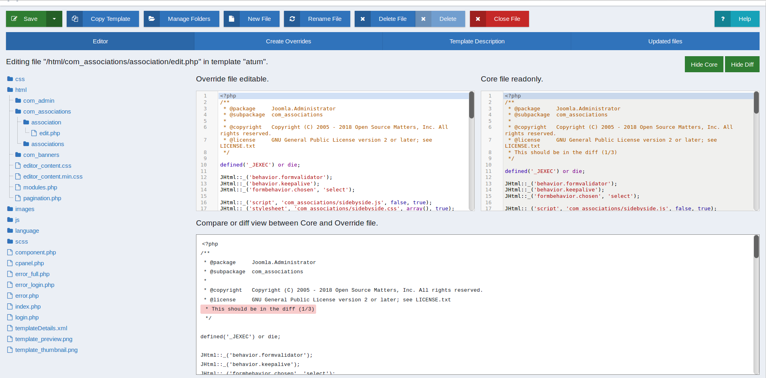Click the Save button label
This screenshot has width=766, height=378.
pos(31,19)
